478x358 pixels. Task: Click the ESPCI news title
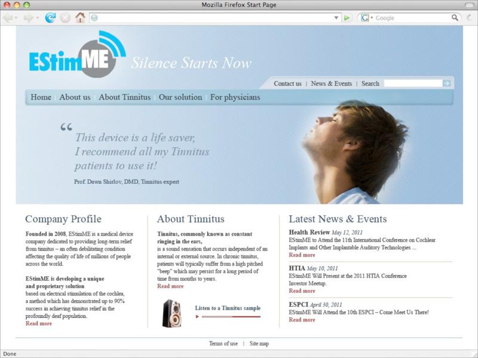[x=298, y=304]
